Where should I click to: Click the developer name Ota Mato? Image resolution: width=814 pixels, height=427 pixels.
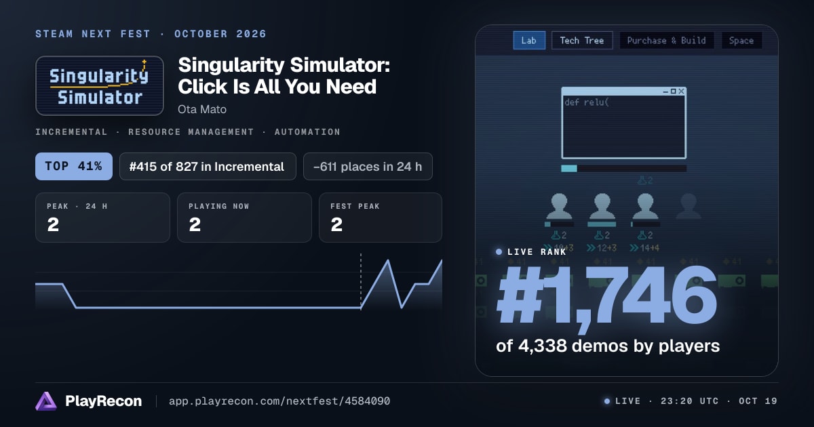tap(202, 109)
